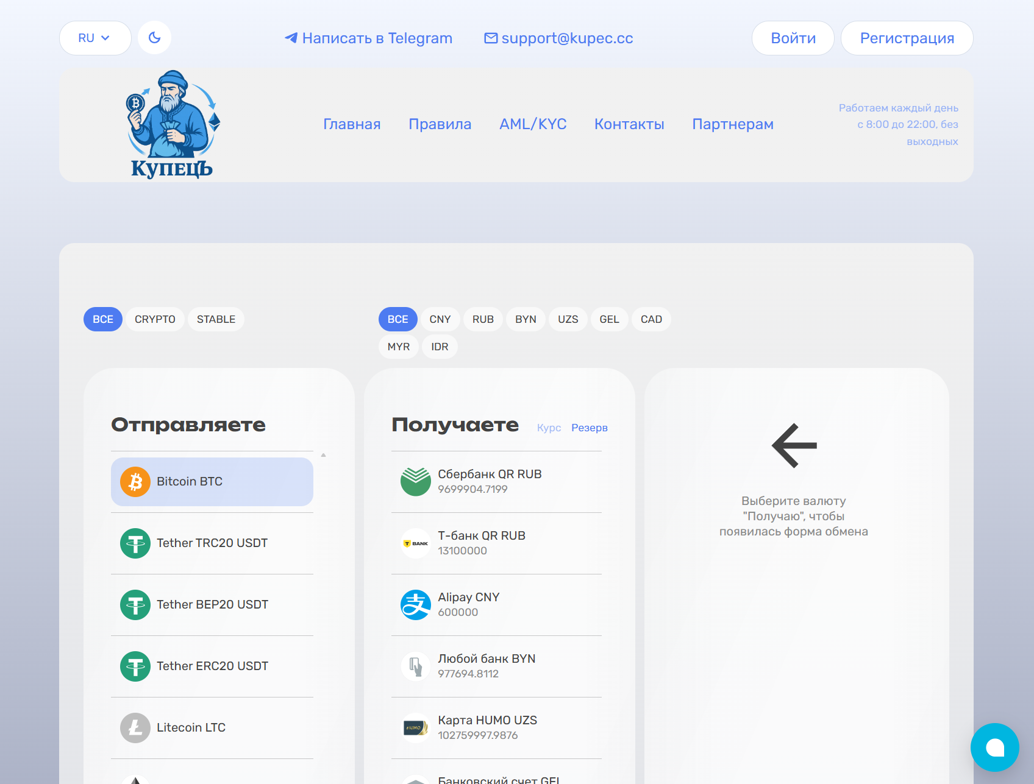Click the Т-банк logo icon

pos(415,543)
